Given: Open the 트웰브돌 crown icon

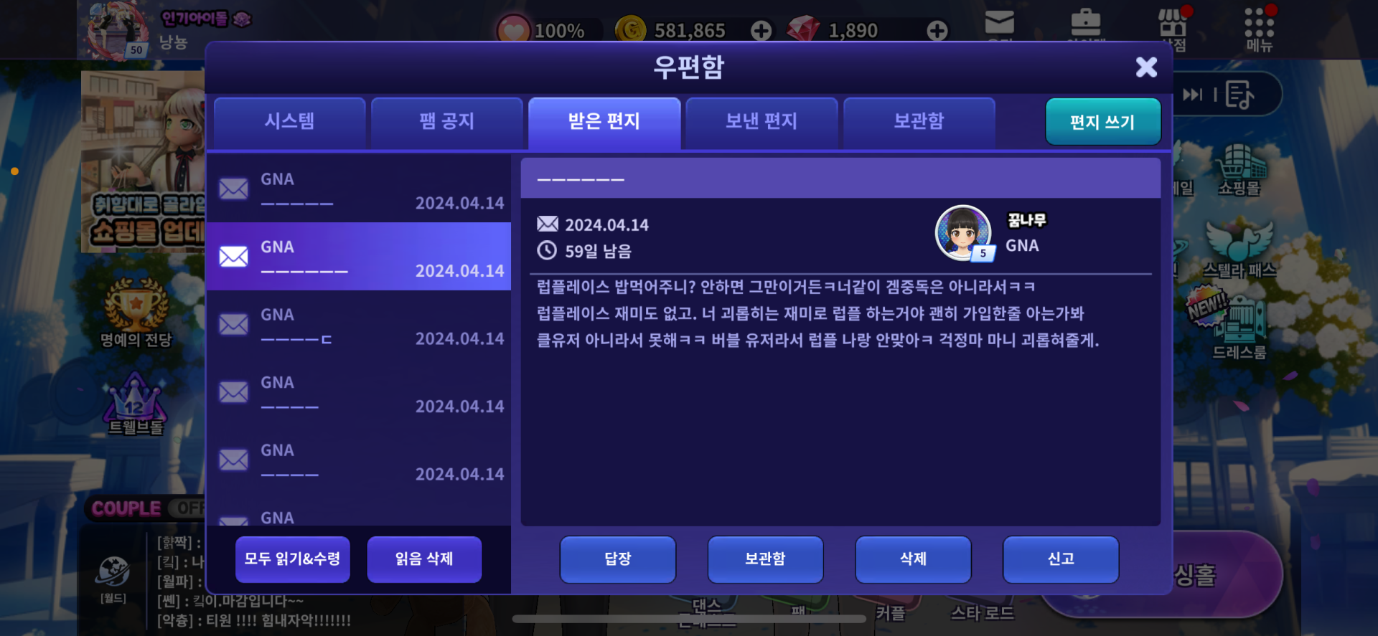Looking at the screenshot, I should pos(135,404).
